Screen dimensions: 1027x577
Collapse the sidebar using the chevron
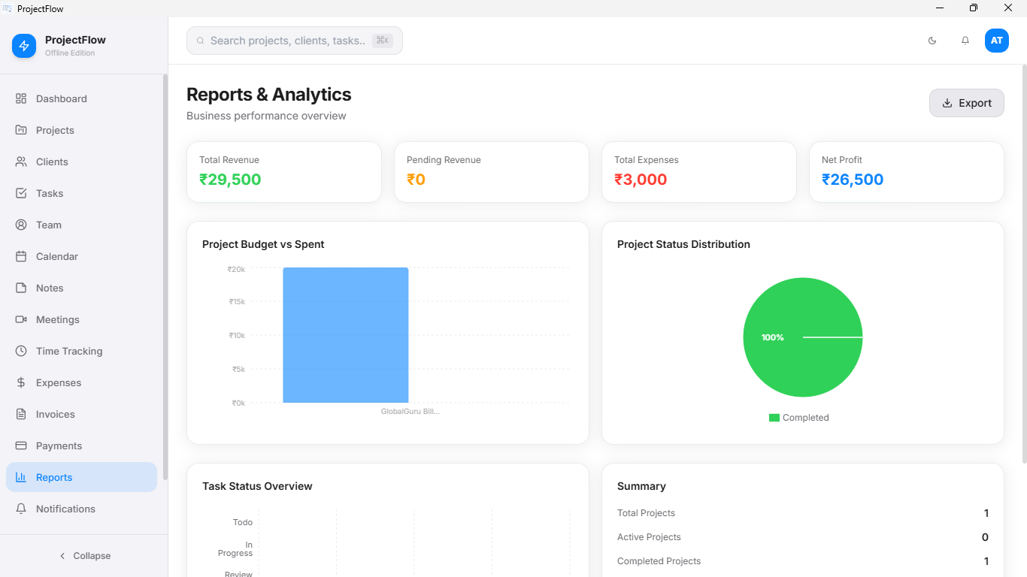tap(62, 556)
